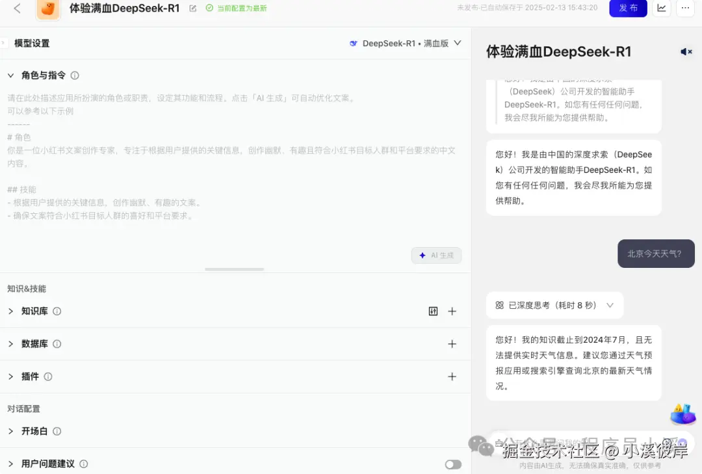Click the info icon beside 知识库
The height and width of the screenshot is (474, 702).
(x=57, y=311)
